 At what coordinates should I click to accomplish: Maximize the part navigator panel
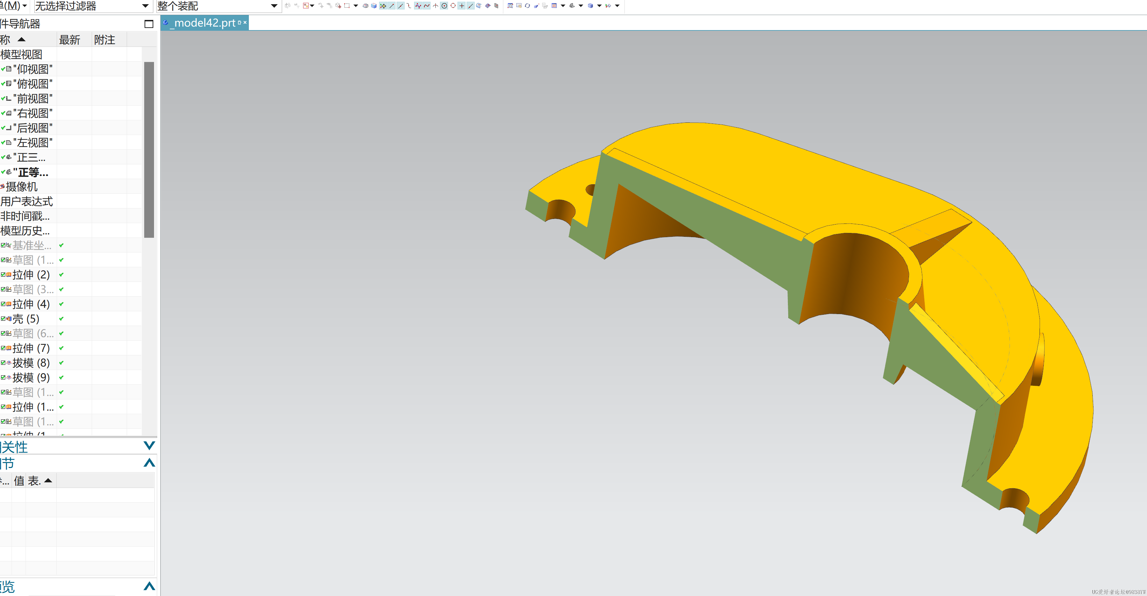coord(149,24)
